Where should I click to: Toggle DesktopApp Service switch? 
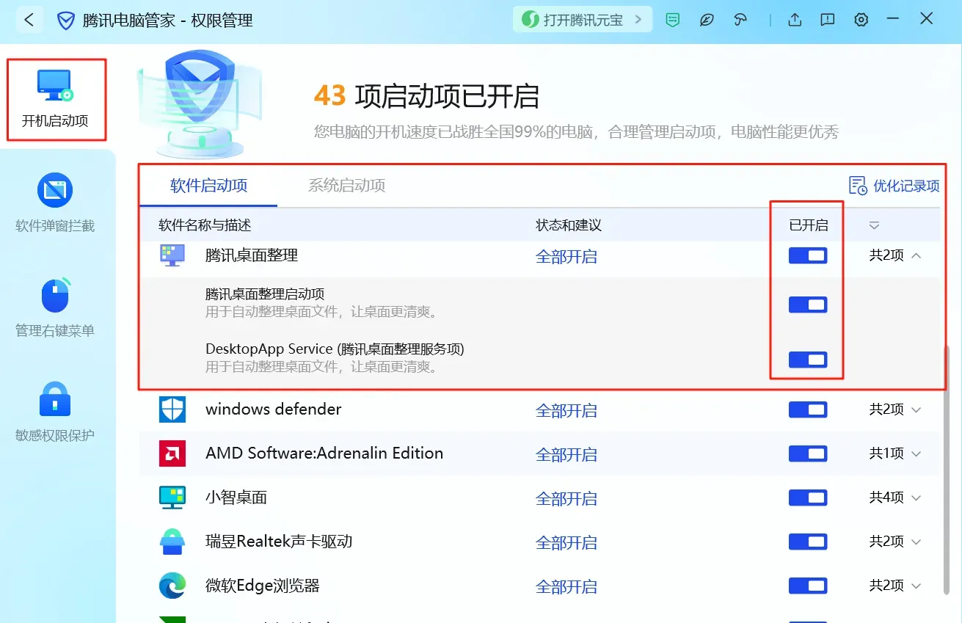coord(808,360)
